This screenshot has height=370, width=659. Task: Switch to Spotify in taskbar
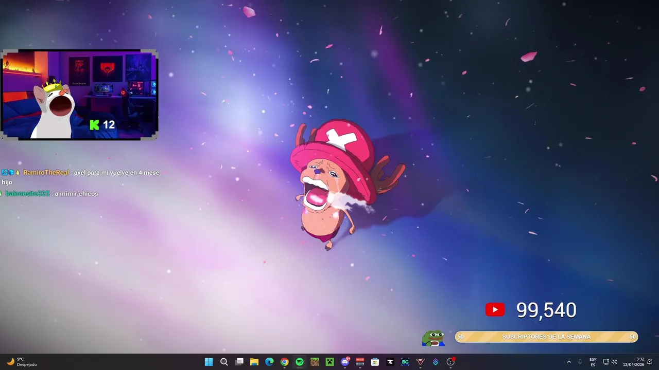click(300, 362)
